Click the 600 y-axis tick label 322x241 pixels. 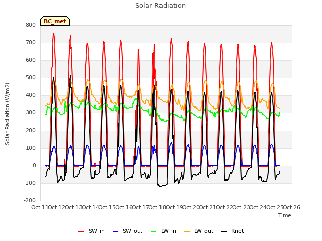click(31, 60)
